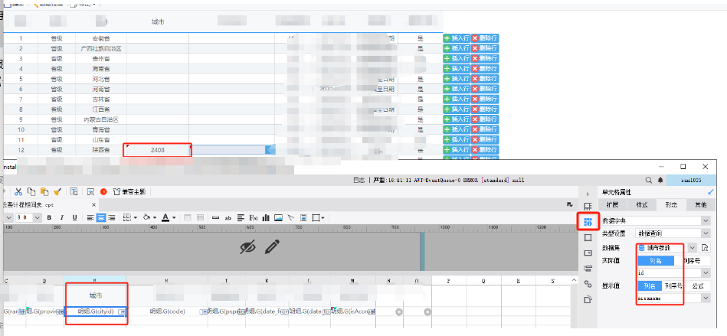Insert image icon in the toolbar
Screen dimensions: 727x336
click(278, 217)
